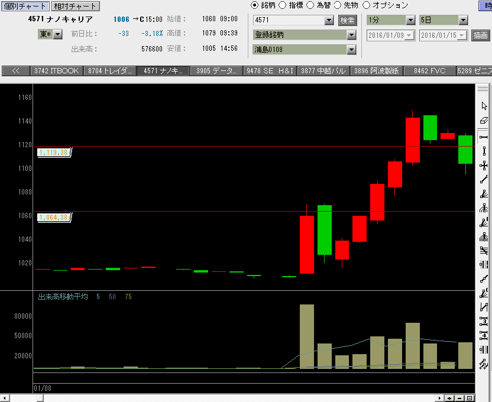Select the vertical line drawing tool
Screen dimensions: 492x402
coord(484,151)
